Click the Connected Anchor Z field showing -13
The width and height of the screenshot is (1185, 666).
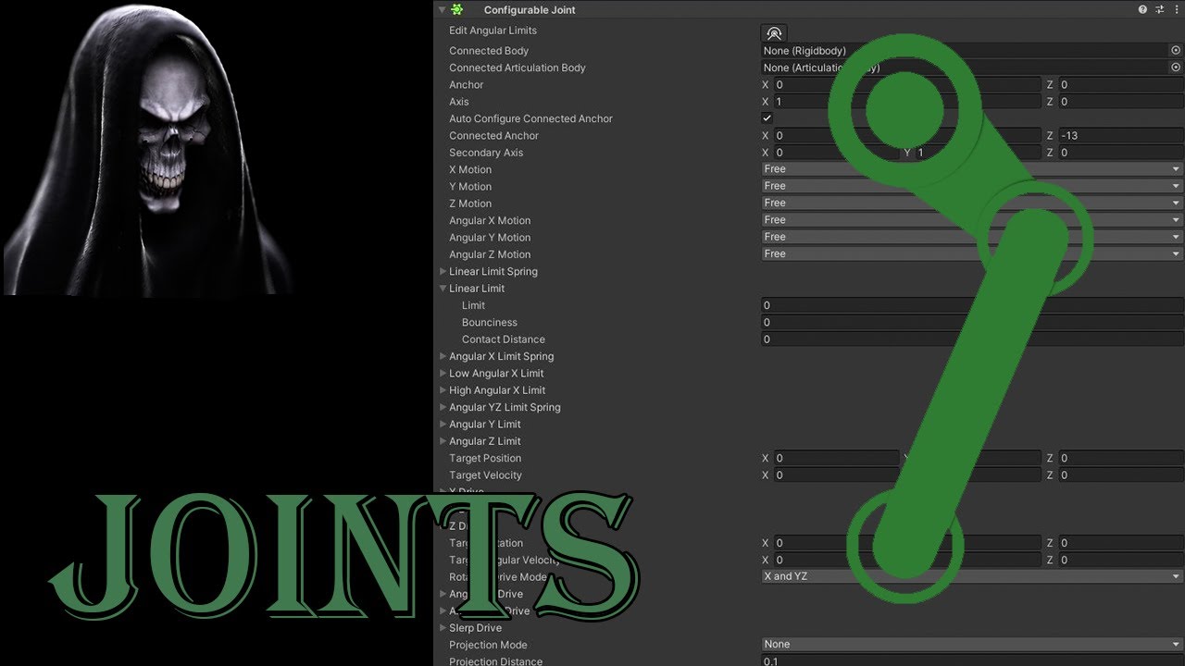1120,135
